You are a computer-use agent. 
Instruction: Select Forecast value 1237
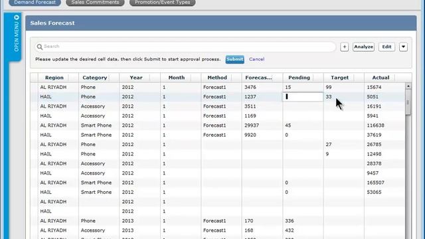tap(250, 97)
